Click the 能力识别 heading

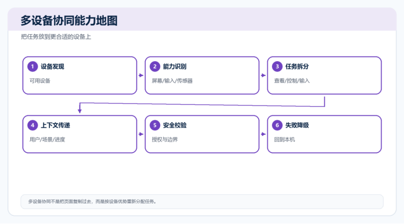tap(174, 67)
